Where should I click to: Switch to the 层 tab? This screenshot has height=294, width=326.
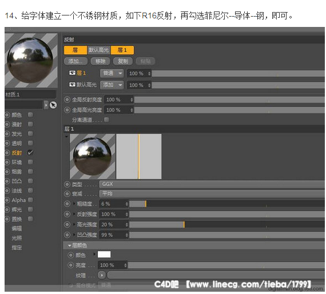pos(75,50)
